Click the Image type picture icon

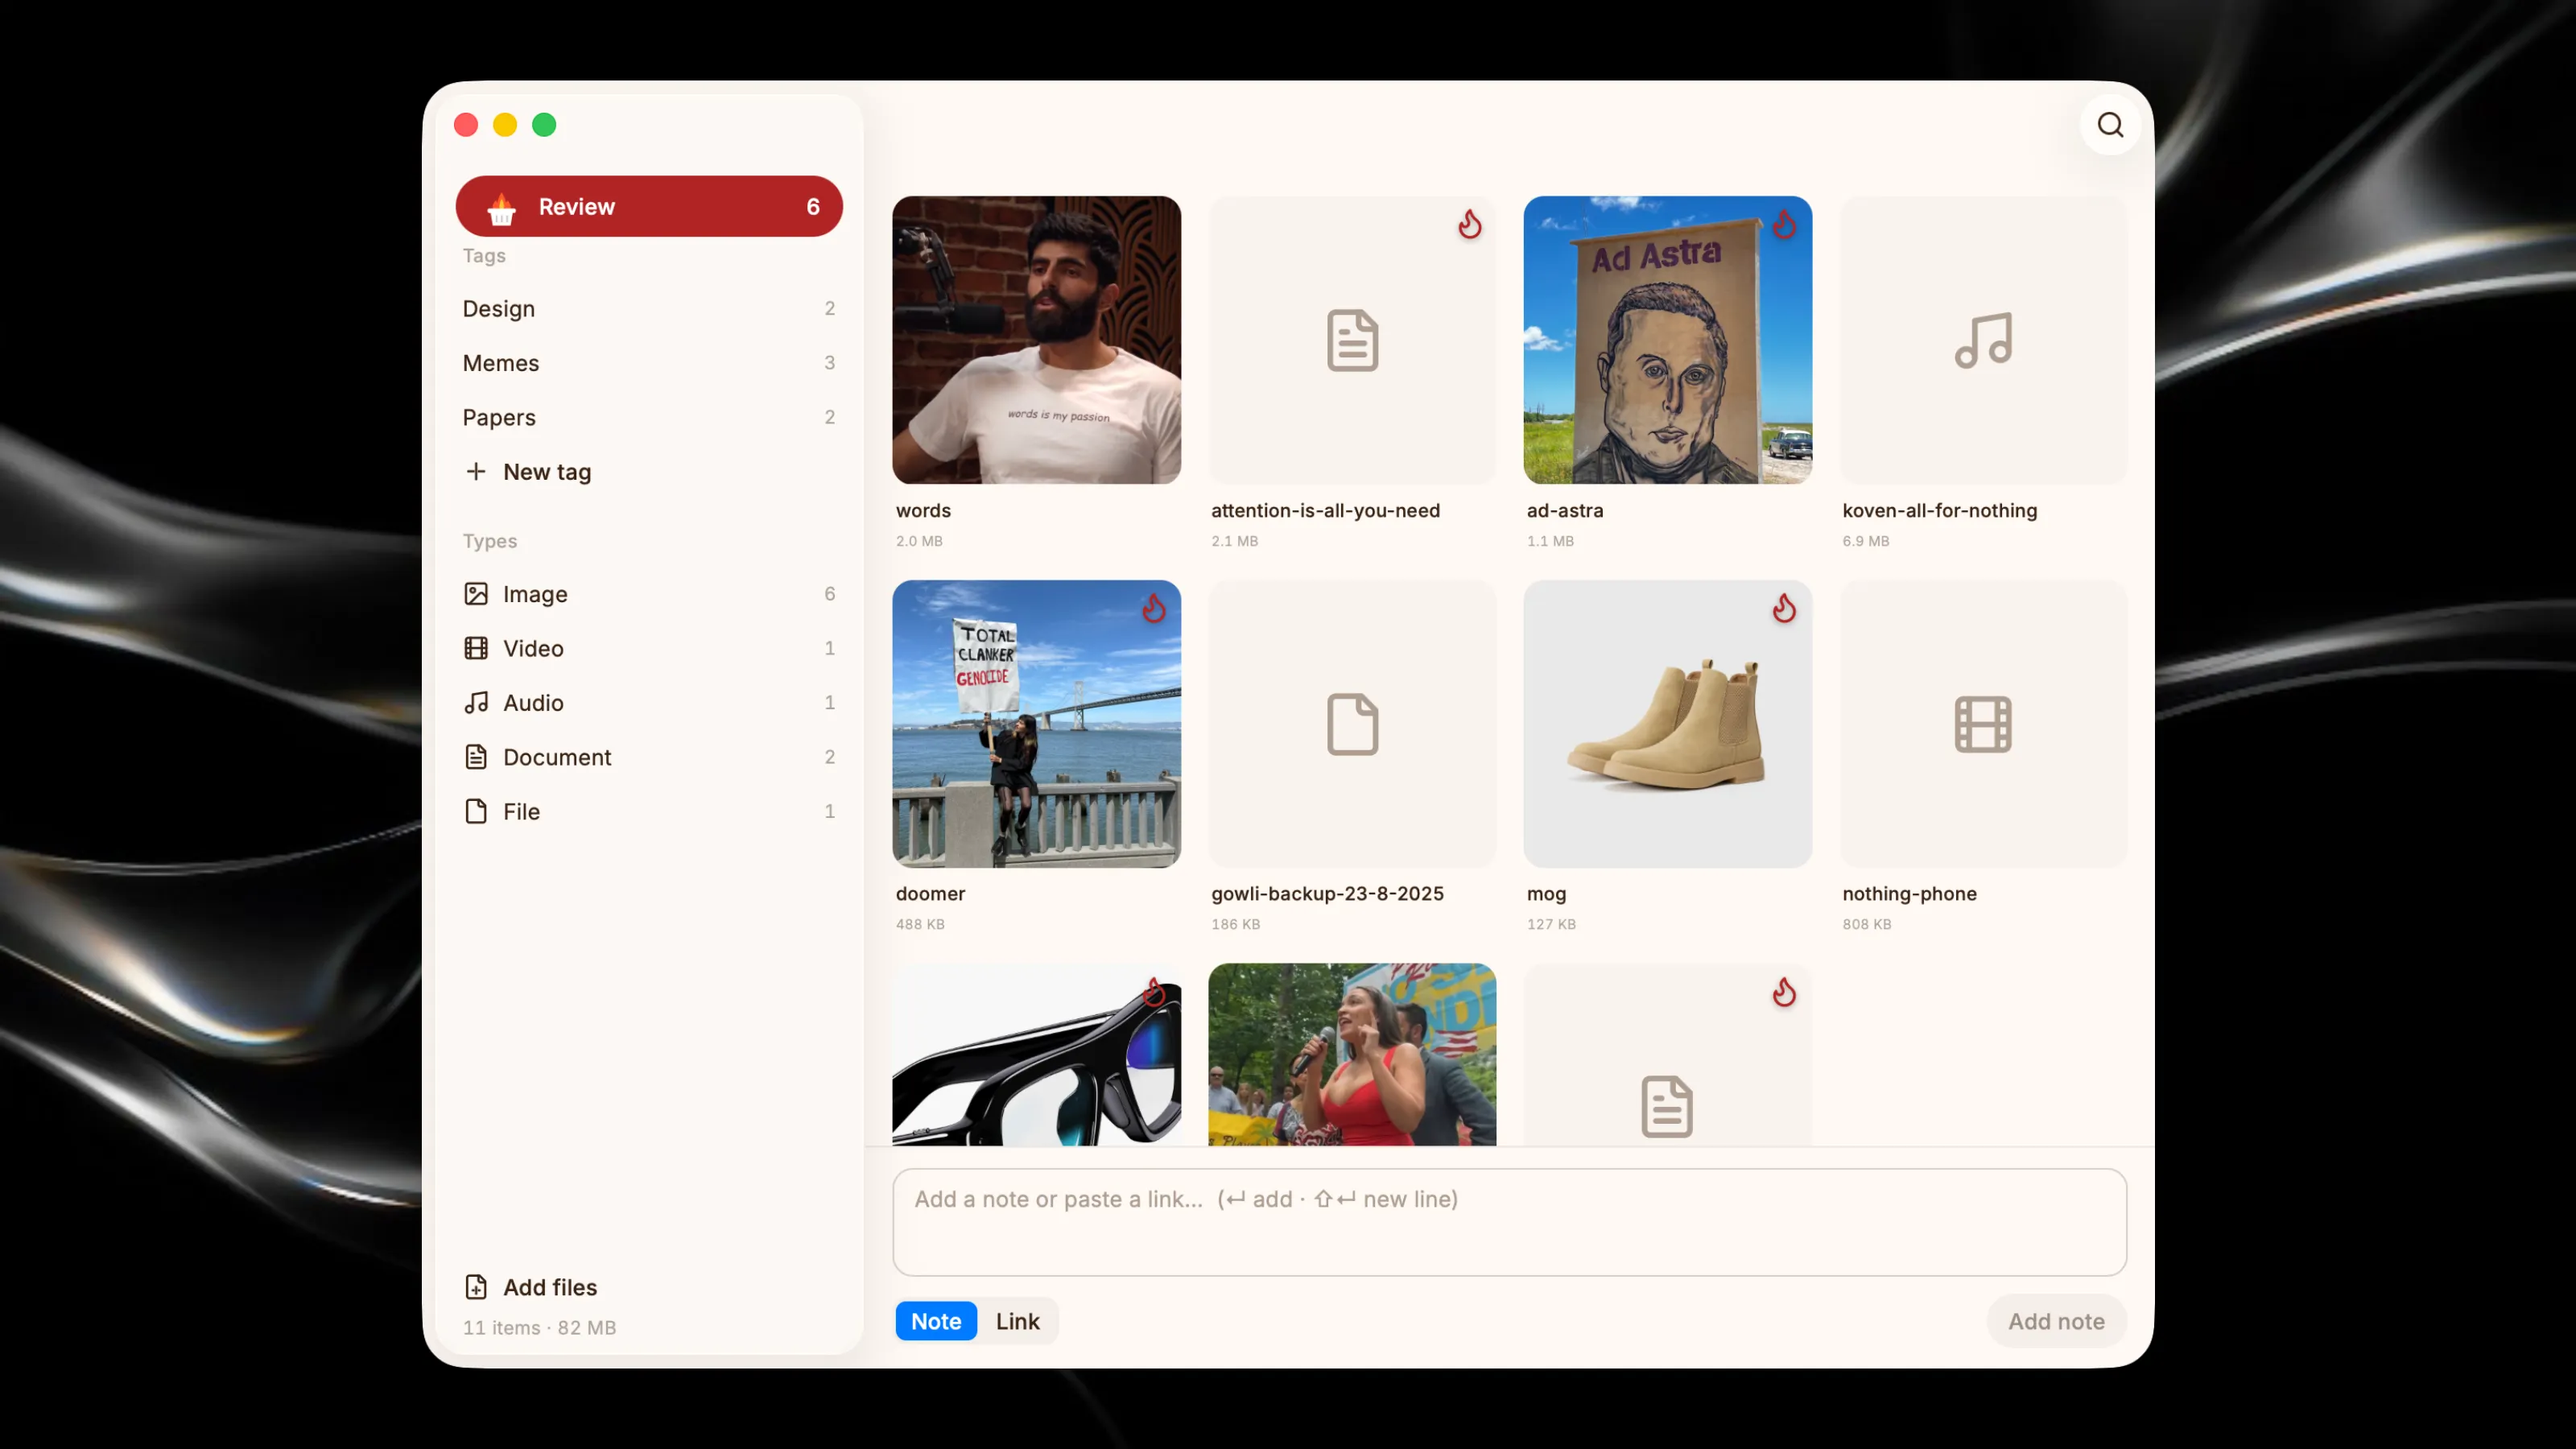tap(476, 594)
